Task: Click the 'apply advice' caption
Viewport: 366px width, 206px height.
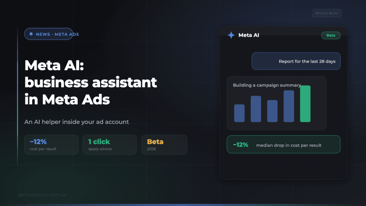Action: [x=100, y=149]
